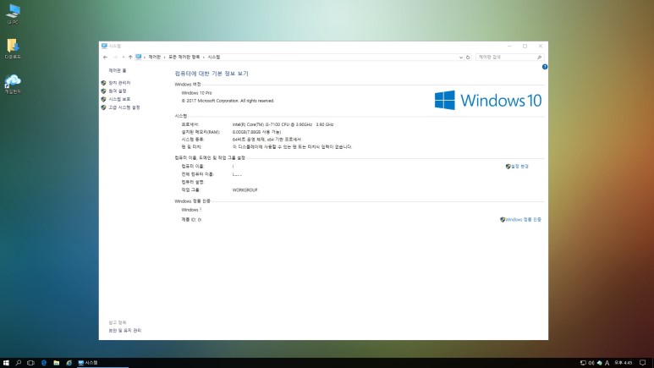Click Windows 10 Pro text

pyautogui.click(x=196, y=93)
